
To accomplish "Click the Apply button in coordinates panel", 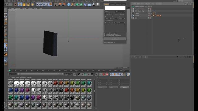I will 125,87.
